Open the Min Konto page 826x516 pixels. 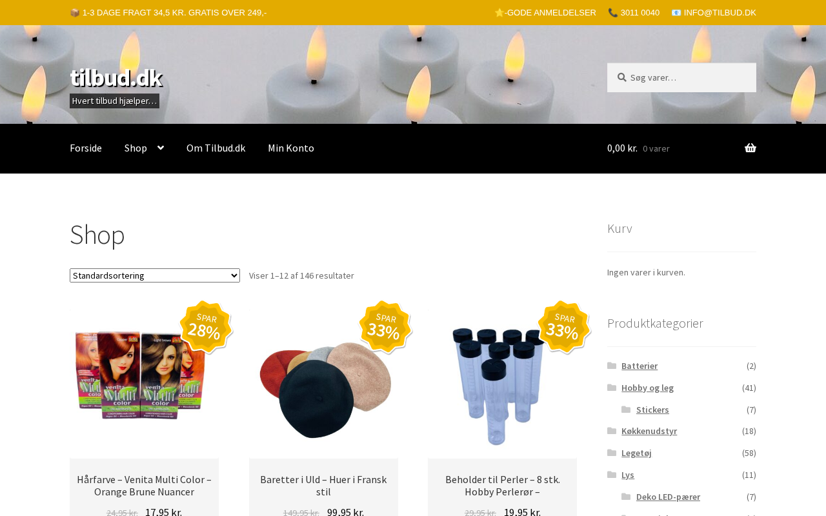click(x=291, y=148)
